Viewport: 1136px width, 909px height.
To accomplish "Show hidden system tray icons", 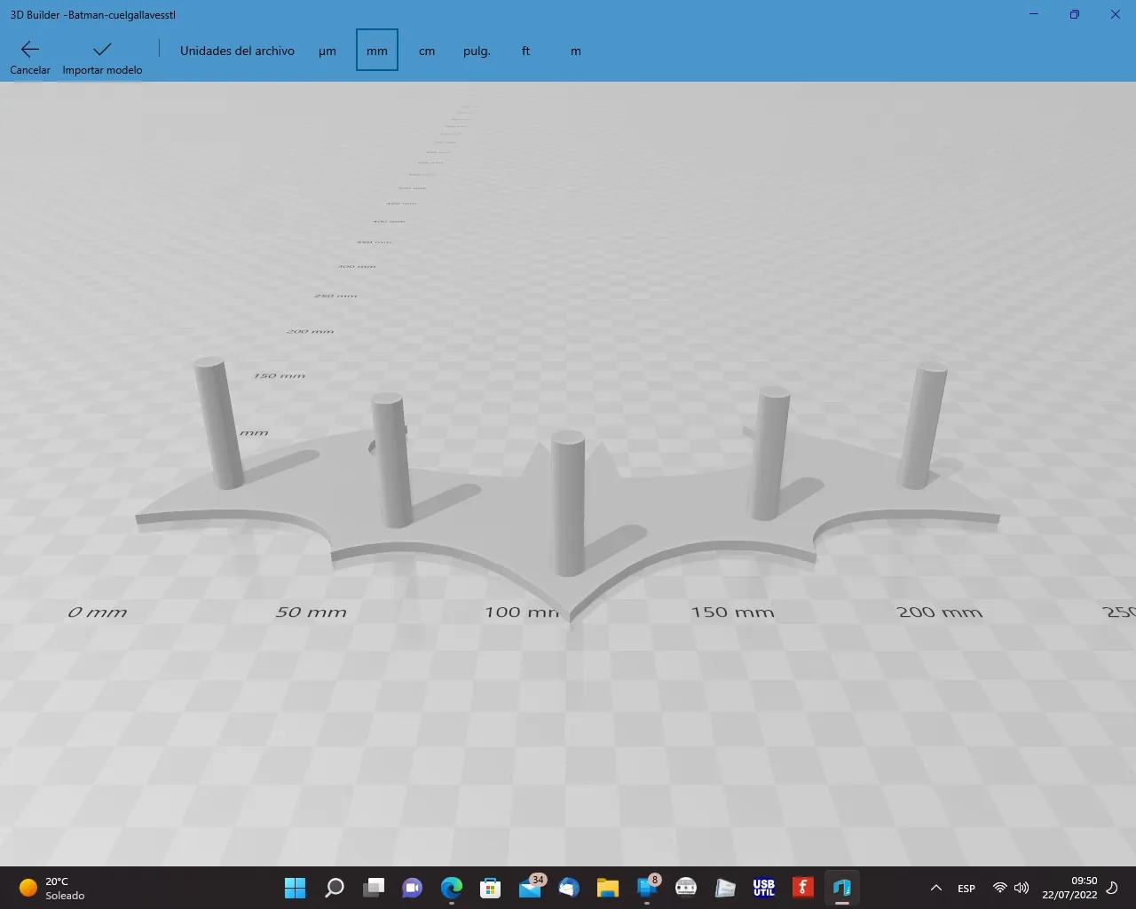I will [935, 888].
